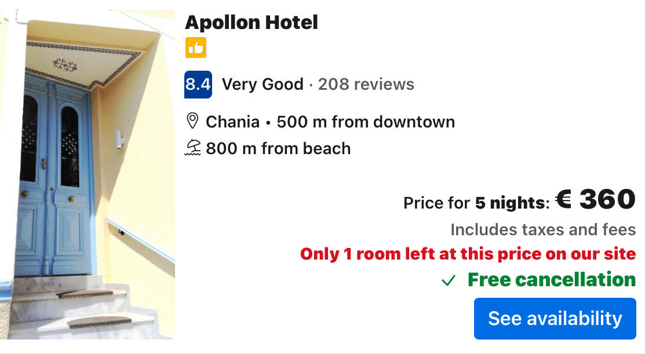Click the beach umbrella icon
645x354 pixels.
pyautogui.click(x=192, y=148)
